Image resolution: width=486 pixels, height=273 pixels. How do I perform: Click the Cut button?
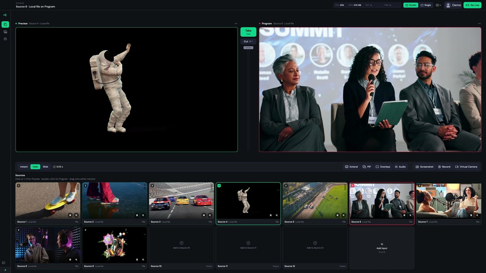coord(248,42)
